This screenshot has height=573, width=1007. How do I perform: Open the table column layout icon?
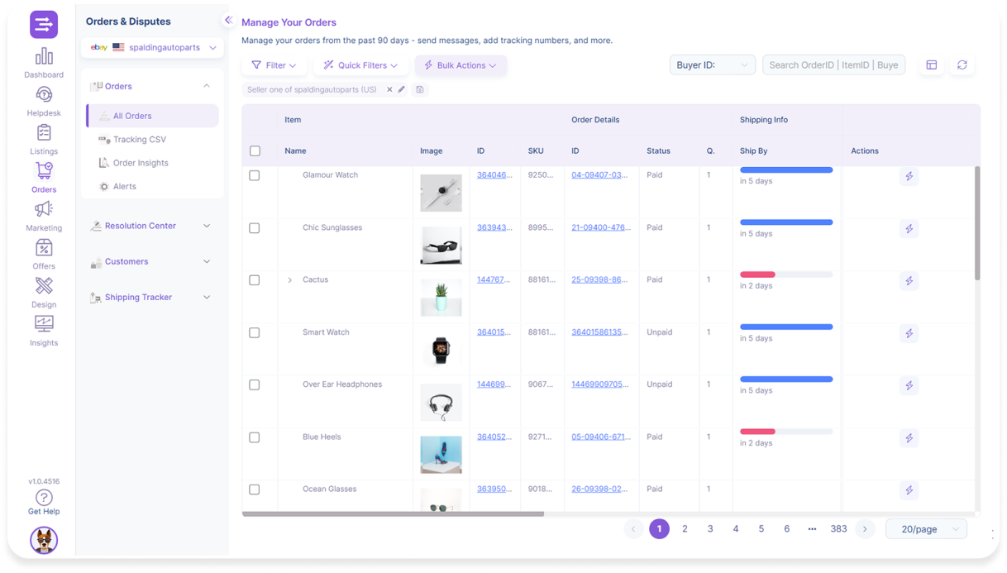(x=932, y=65)
